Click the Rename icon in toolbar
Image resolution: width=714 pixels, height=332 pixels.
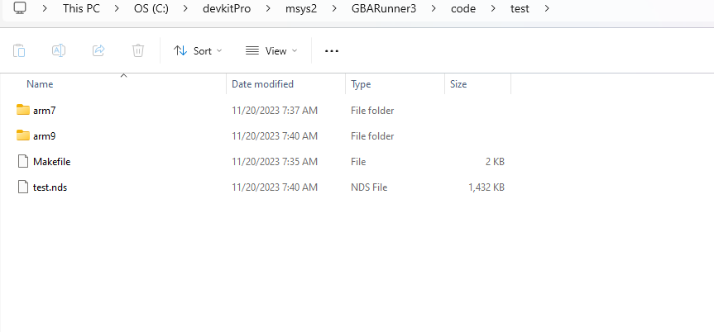coord(59,50)
